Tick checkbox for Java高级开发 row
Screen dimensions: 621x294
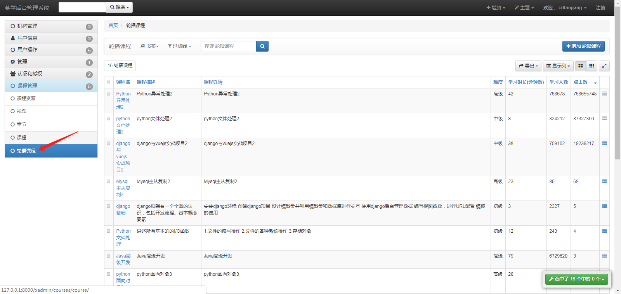(109, 256)
